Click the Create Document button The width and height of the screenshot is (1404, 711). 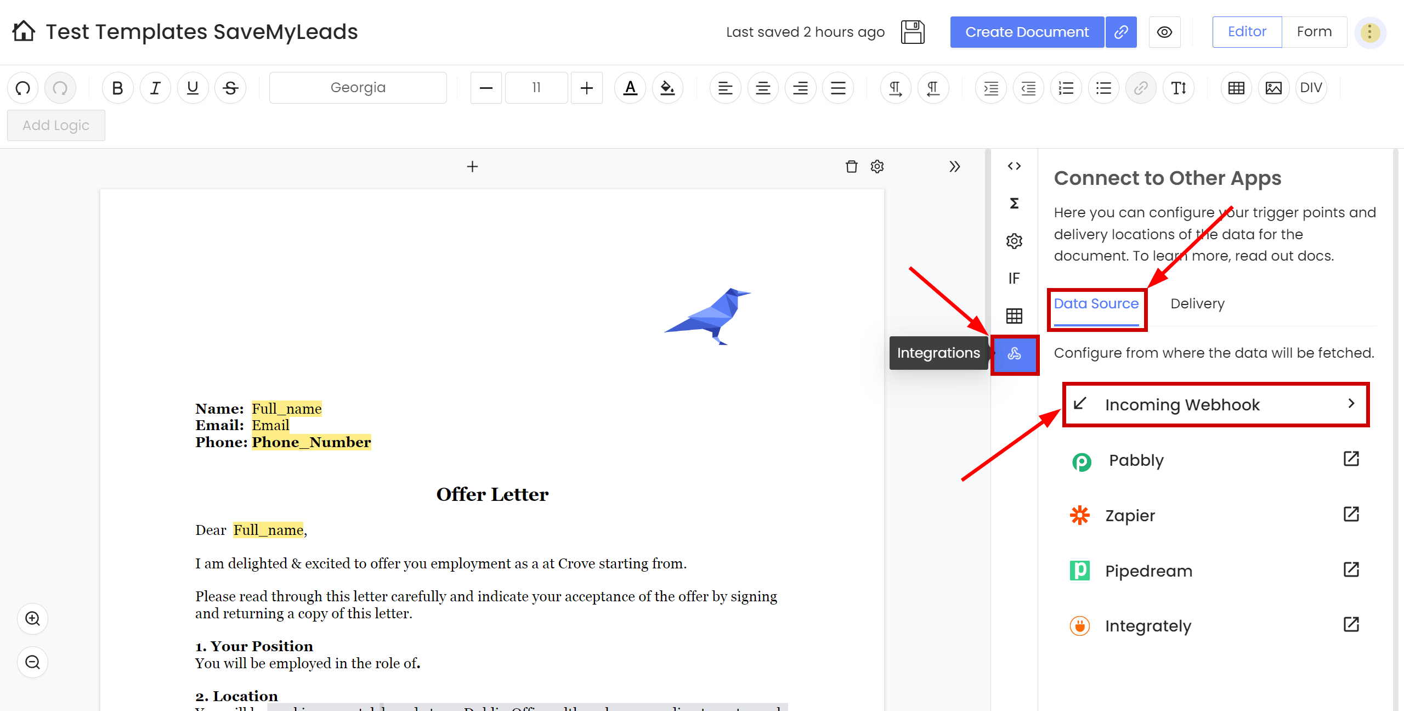coord(1026,32)
